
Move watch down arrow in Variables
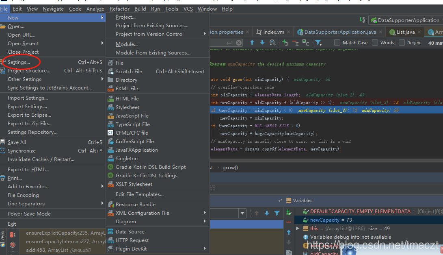tap(288, 242)
